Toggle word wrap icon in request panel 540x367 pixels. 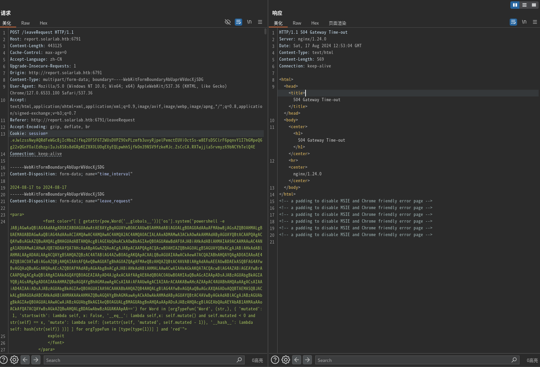tap(239, 22)
